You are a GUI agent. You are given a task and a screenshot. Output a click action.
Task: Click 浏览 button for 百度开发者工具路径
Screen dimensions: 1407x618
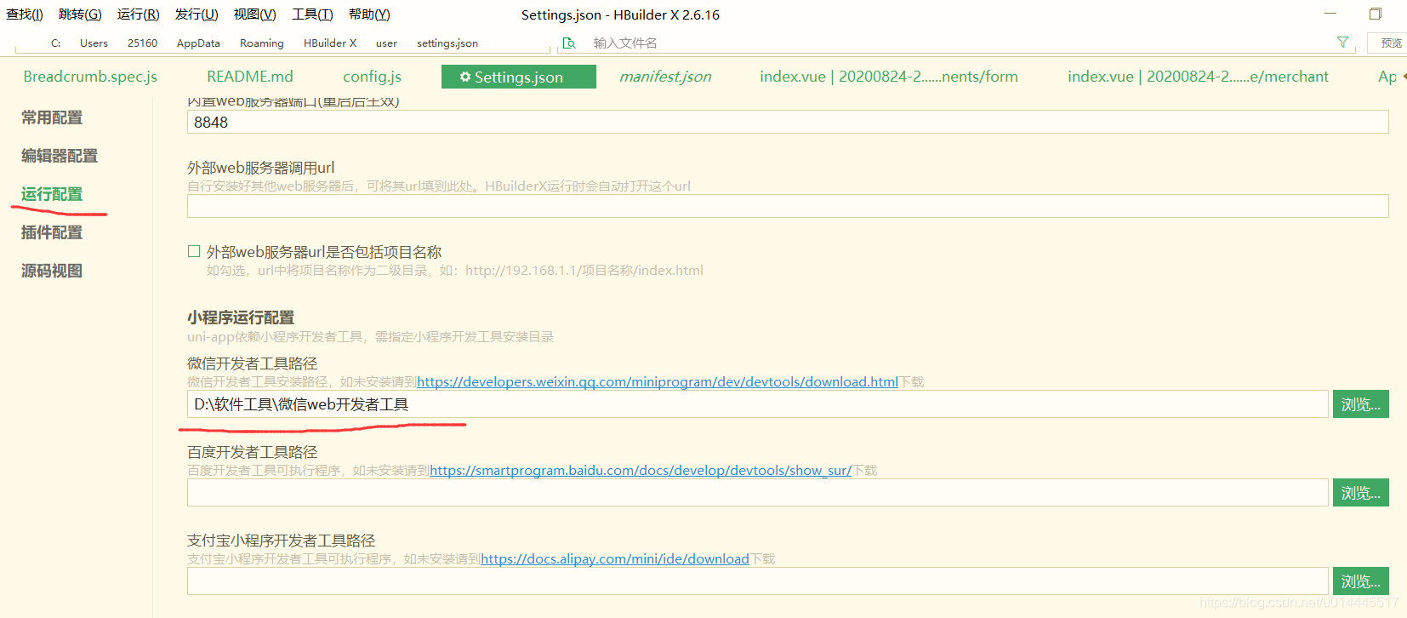[1361, 493]
